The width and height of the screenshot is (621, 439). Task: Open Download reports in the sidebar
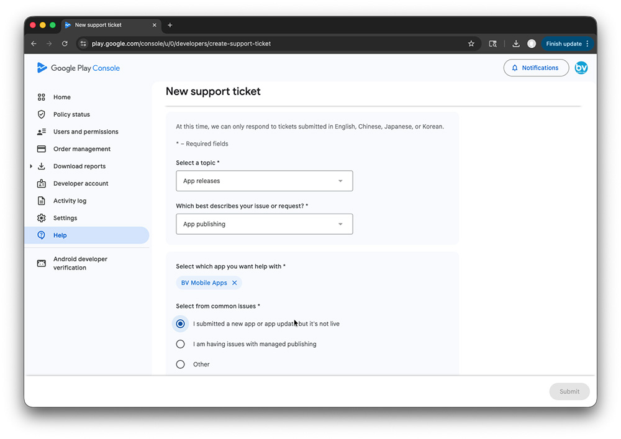(x=79, y=166)
